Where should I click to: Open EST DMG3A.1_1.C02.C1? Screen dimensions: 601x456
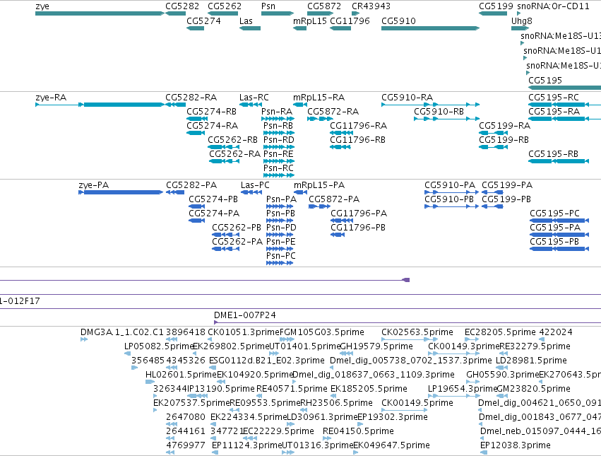[x=84, y=339]
